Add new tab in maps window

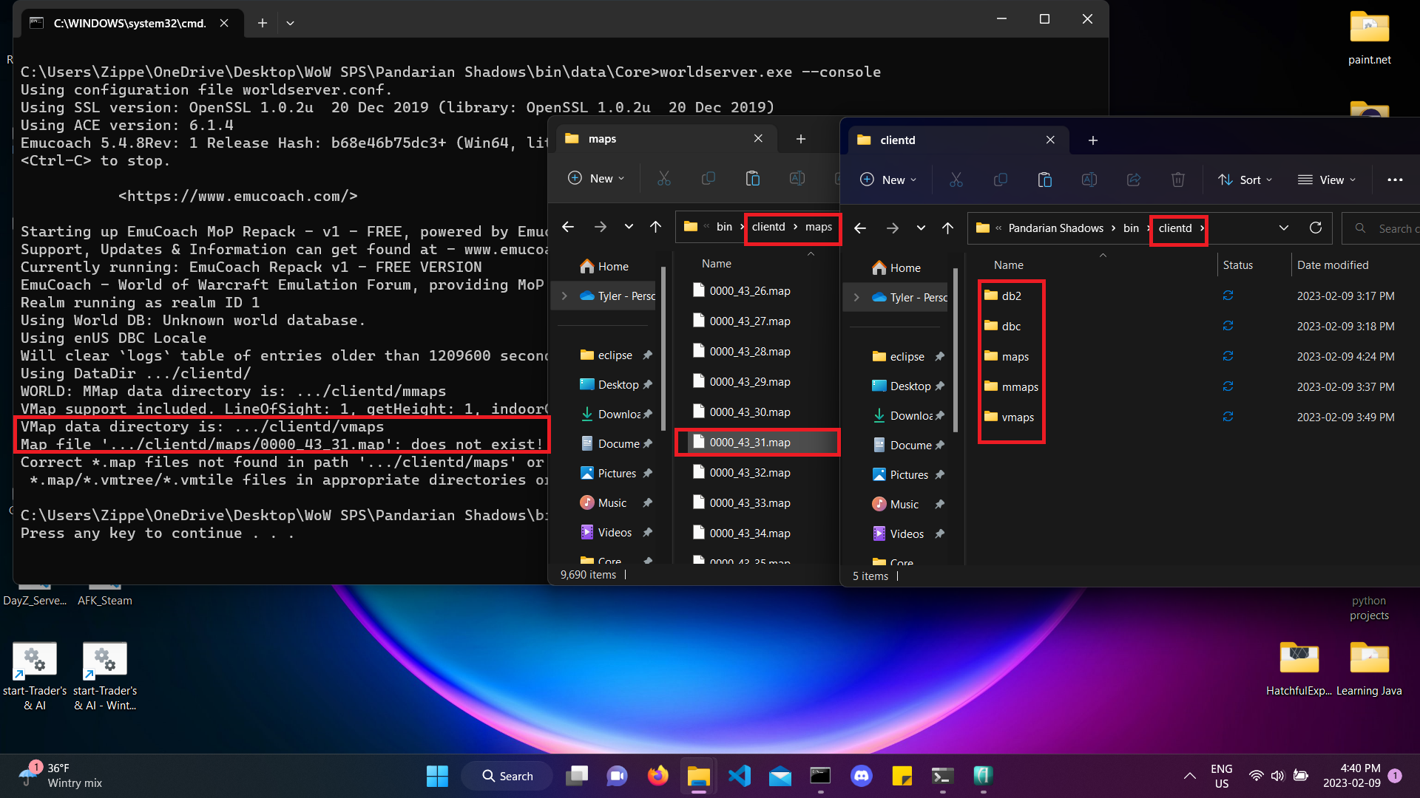pos(801,139)
